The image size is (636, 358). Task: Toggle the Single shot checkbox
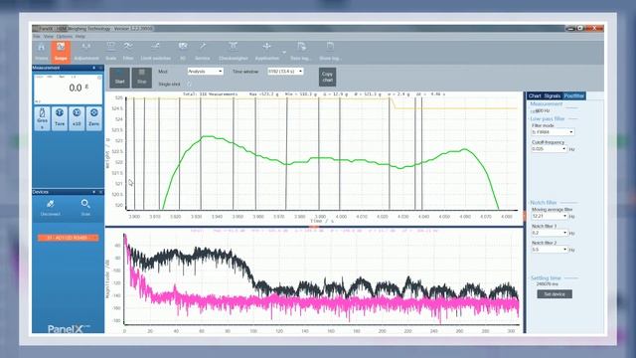pos(189,84)
